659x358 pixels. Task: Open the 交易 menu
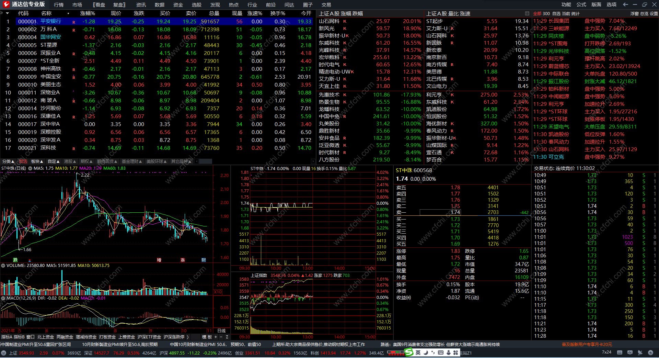click(326, 5)
